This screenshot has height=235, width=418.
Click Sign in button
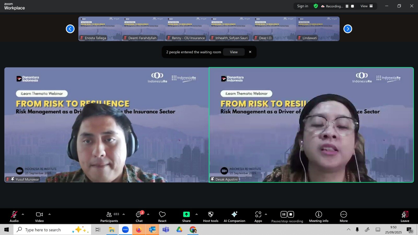tap(303, 6)
